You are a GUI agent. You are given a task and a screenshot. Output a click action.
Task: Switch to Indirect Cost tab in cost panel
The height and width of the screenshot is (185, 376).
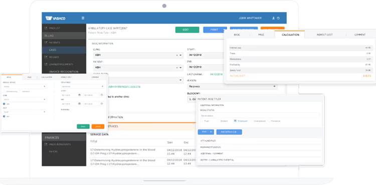[325, 35]
